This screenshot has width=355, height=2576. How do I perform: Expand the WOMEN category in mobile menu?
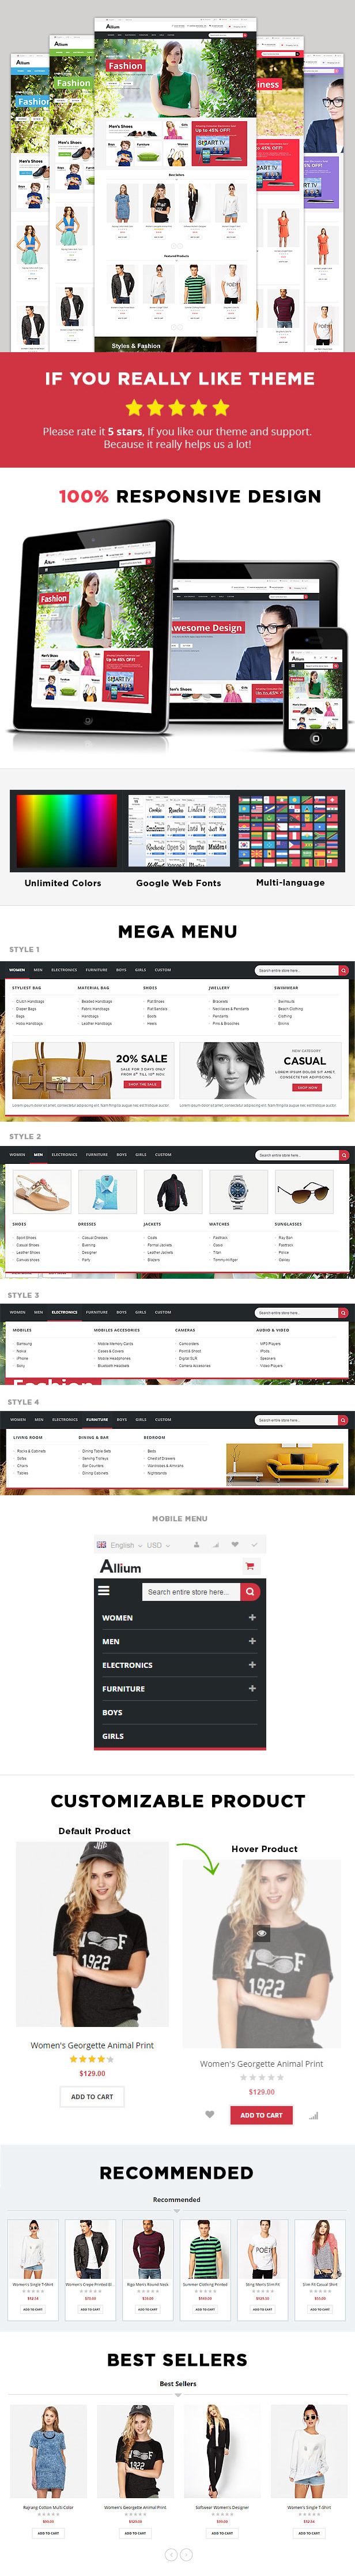pyautogui.click(x=251, y=1617)
